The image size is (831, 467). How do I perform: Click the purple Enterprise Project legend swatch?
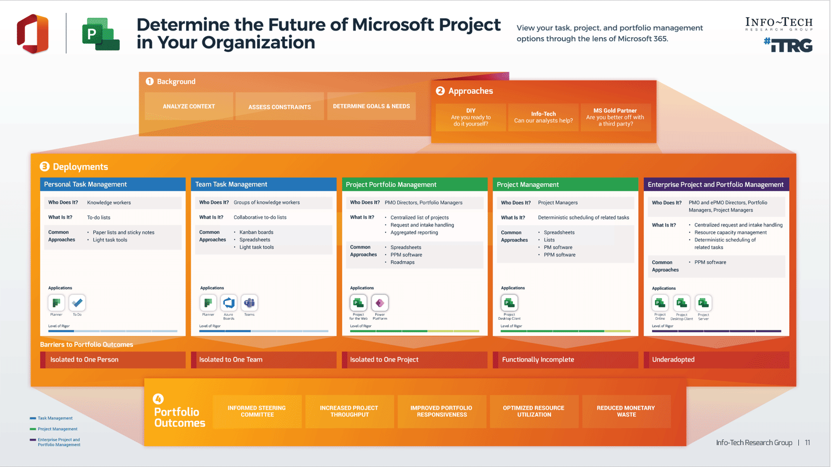click(33, 439)
